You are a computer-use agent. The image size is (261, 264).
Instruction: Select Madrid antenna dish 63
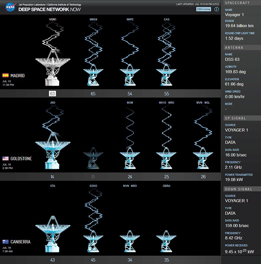[53, 68]
